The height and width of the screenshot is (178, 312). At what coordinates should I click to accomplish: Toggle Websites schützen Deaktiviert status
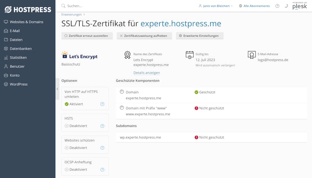[x=76, y=148]
